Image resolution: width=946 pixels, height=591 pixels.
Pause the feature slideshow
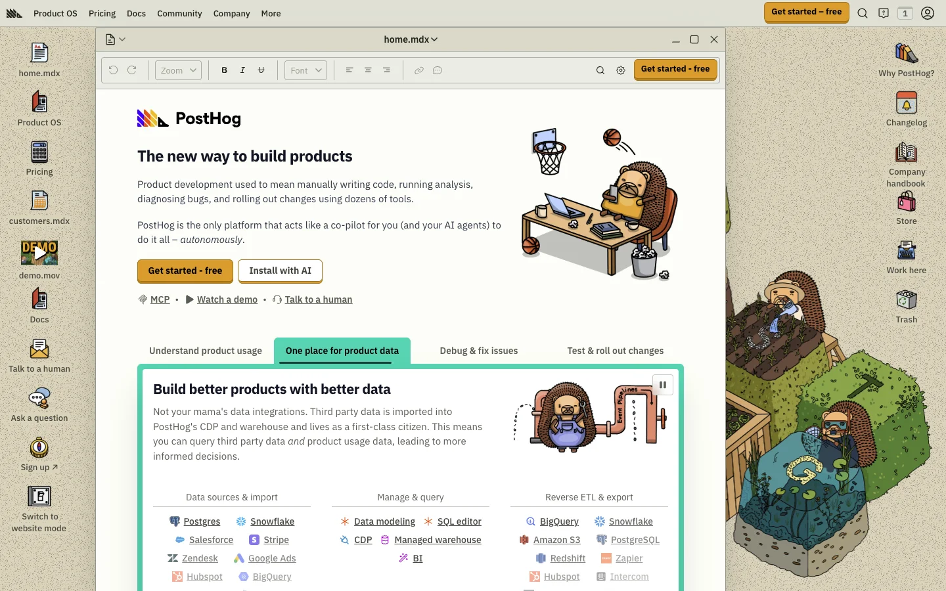[663, 385]
